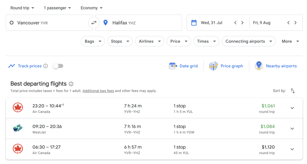Click the sort order arrows icon

293,91
